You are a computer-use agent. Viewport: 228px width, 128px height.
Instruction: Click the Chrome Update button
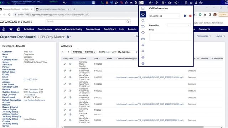(222, 15)
